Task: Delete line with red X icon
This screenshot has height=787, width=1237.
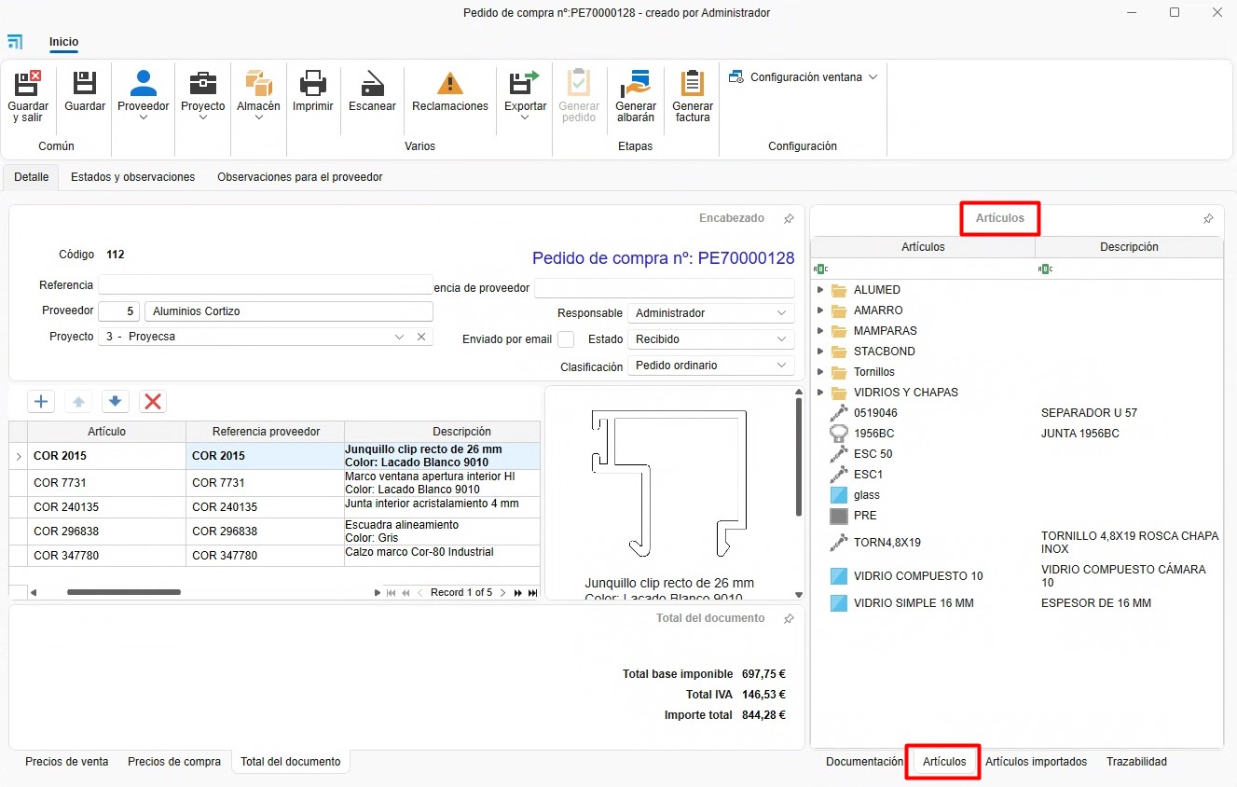Action: [153, 402]
